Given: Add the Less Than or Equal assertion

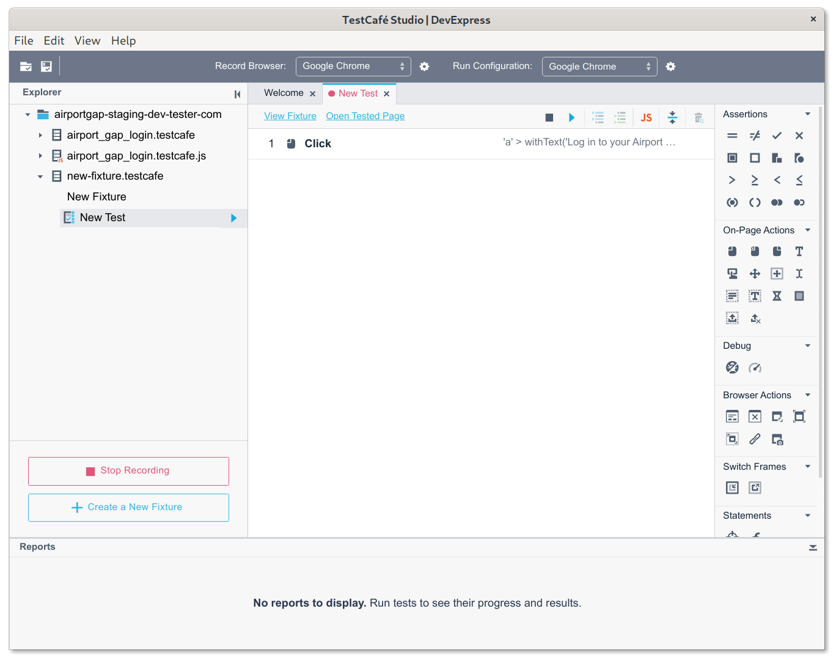Looking at the screenshot, I should [x=799, y=180].
